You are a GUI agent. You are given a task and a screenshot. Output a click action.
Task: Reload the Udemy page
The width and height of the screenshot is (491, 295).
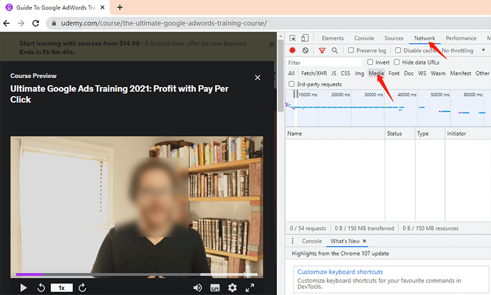[x=36, y=23]
